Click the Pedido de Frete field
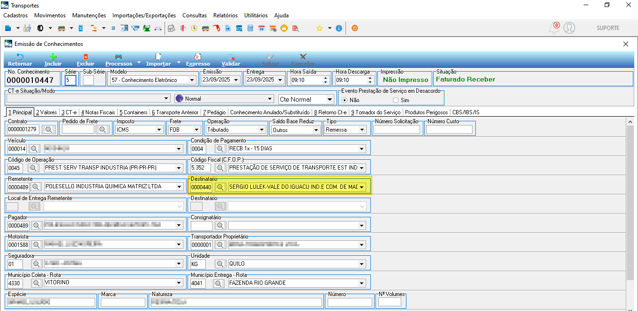This screenshot has height=311, width=638. (78, 130)
